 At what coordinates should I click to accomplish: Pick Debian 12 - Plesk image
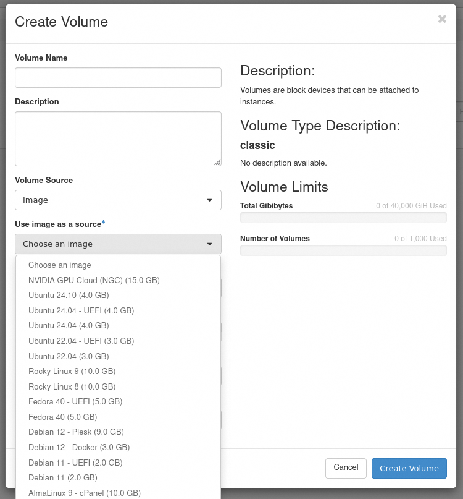(76, 432)
